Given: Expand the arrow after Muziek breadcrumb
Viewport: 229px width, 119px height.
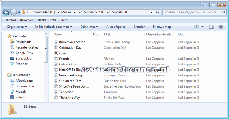Looking at the screenshot, I should [x=74, y=12].
